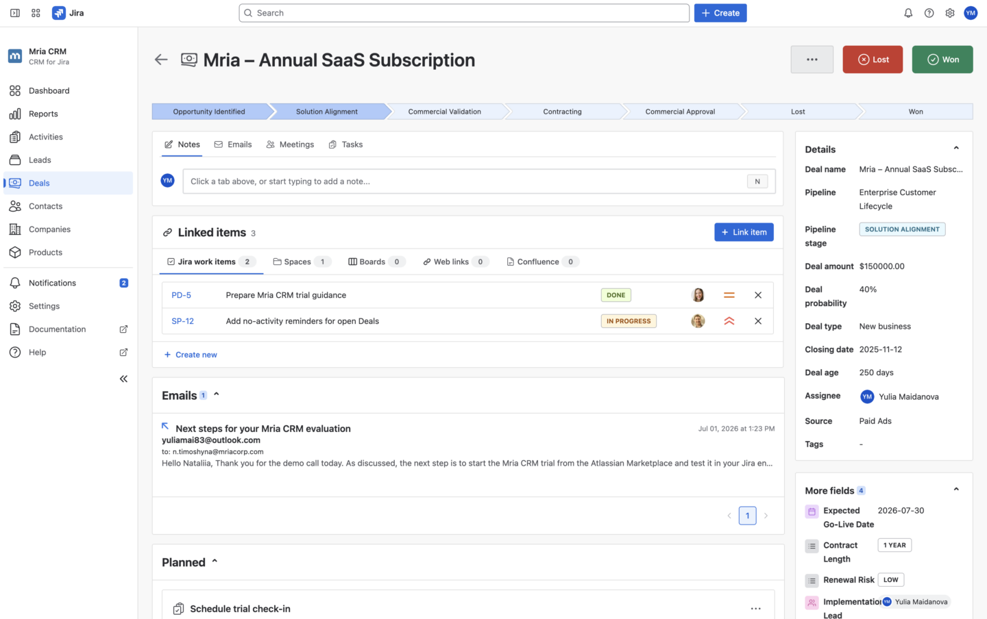Switch to the Tasks tab
The image size is (987, 619).
(x=345, y=144)
